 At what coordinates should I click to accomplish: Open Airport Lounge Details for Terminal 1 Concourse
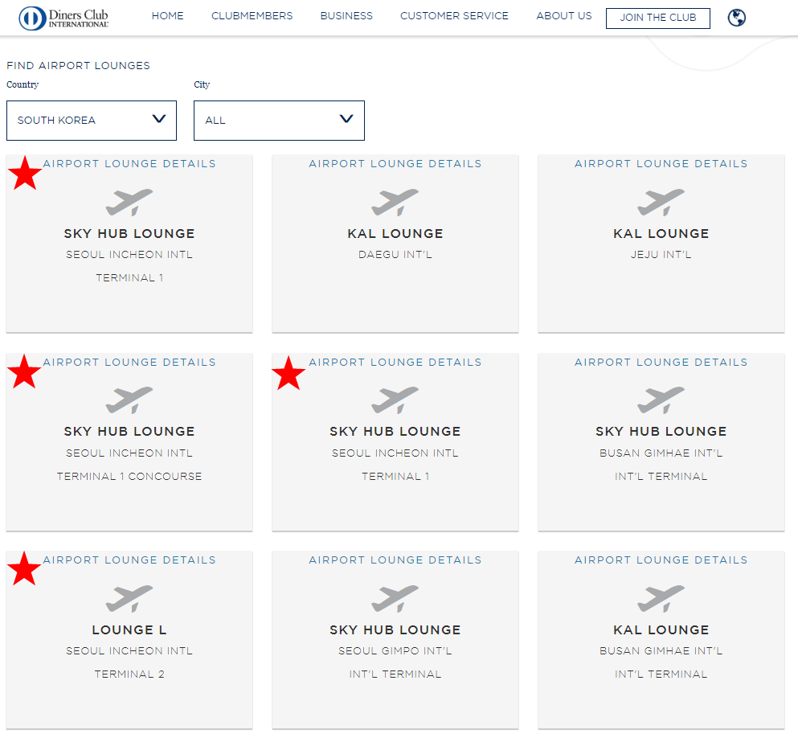[x=129, y=362]
